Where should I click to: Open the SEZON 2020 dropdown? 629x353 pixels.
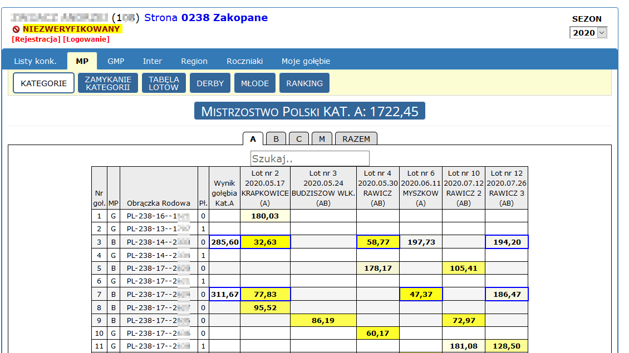pos(588,33)
